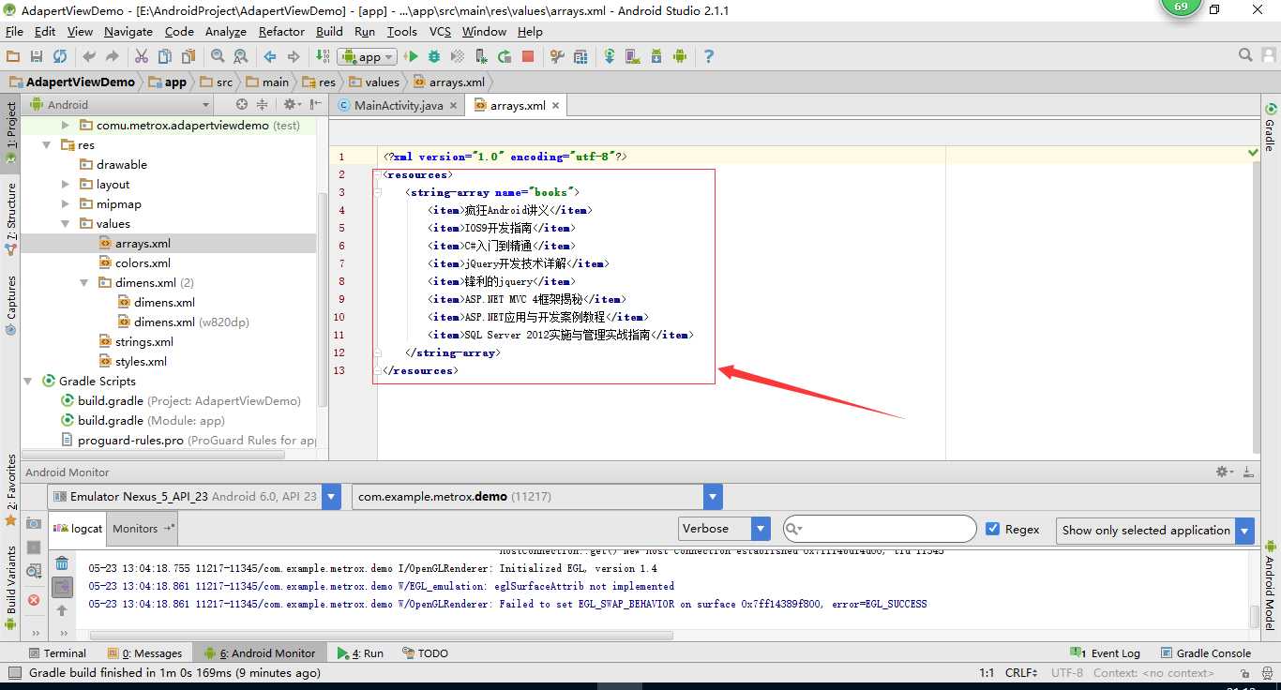Click the Paste toolbar icon
The height and width of the screenshot is (690, 1281).
[x=188, y=57]
